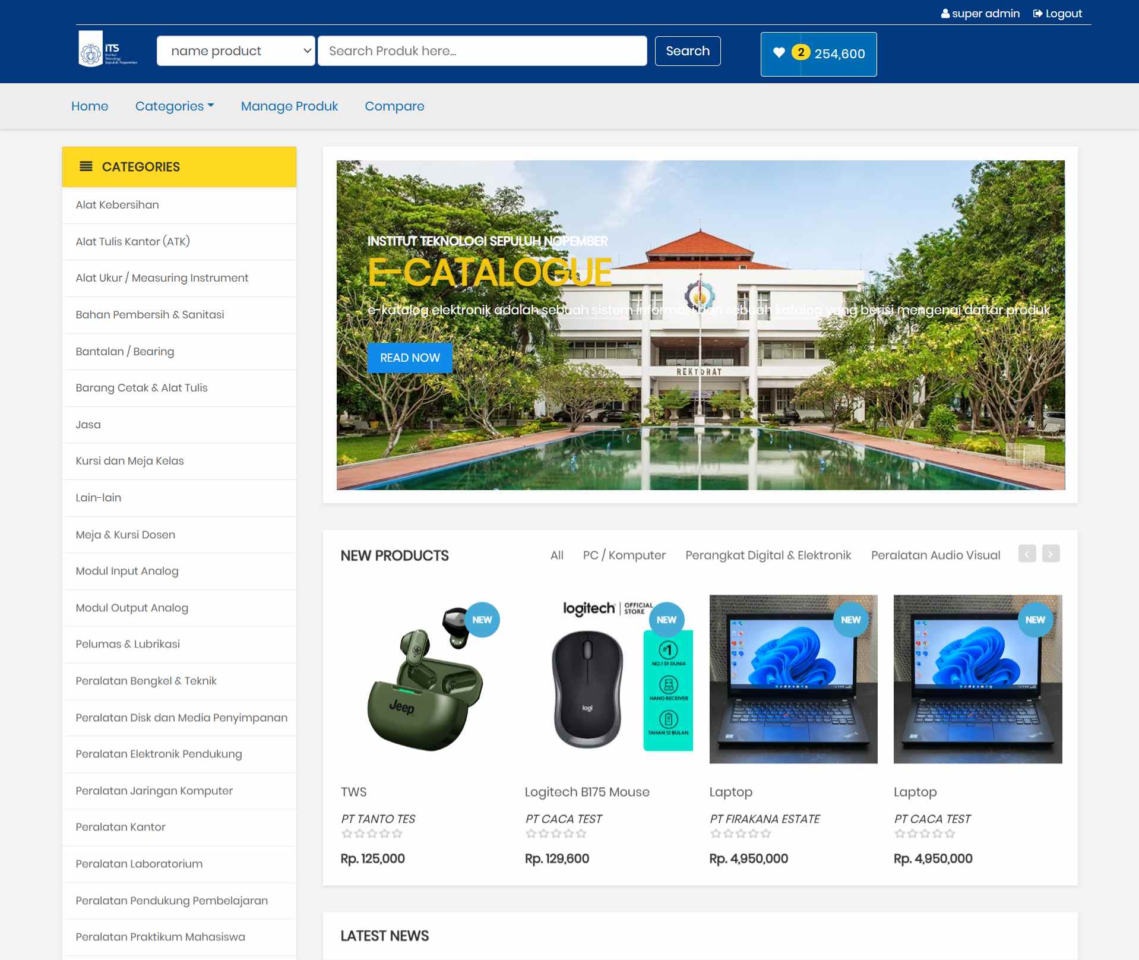Open Peralatan Elektronik Pendukung category
The width and height of the screenshot is (1139, 960).
179,754
